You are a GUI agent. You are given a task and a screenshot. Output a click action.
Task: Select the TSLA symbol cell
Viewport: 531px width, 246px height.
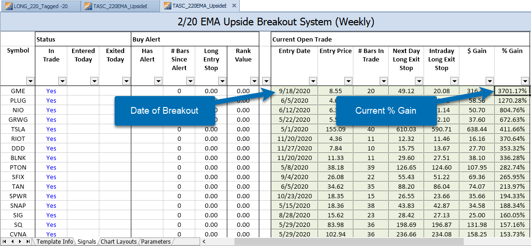point(18,129)
